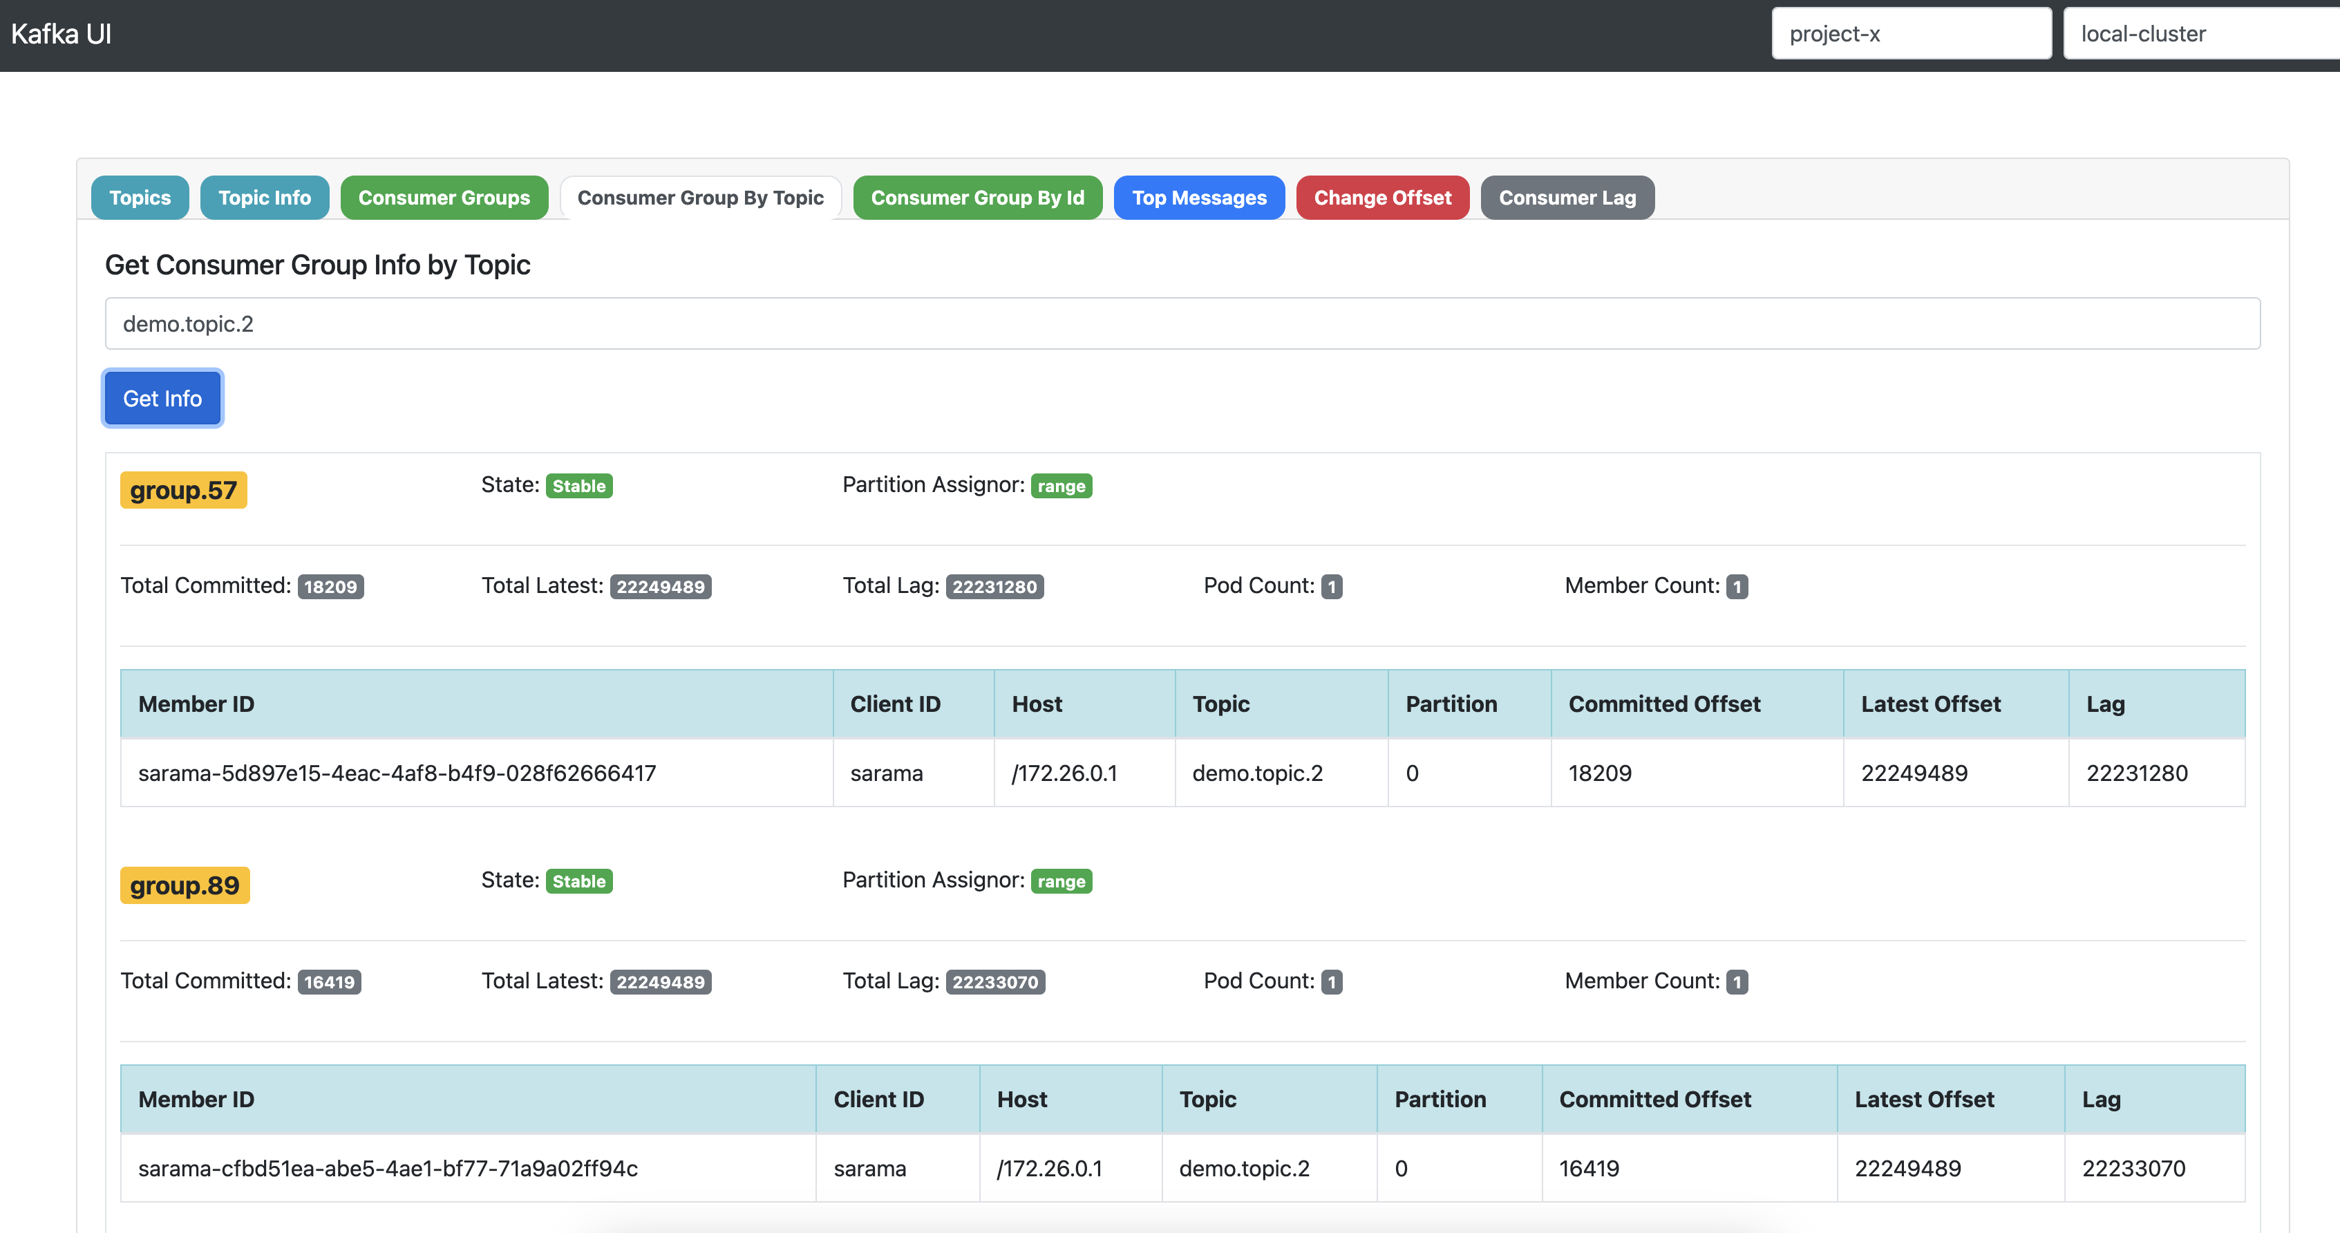Screen dimensions: 2340x1233
Task: Click the Topics tab
Action: tap(140, 196)
